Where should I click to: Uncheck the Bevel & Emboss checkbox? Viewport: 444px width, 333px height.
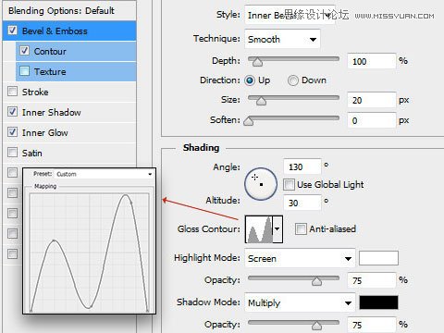(x=12, y=31)
